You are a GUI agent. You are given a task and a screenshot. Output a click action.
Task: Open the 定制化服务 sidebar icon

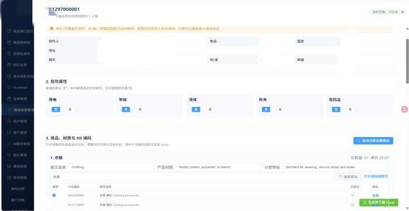pos(9,53)
